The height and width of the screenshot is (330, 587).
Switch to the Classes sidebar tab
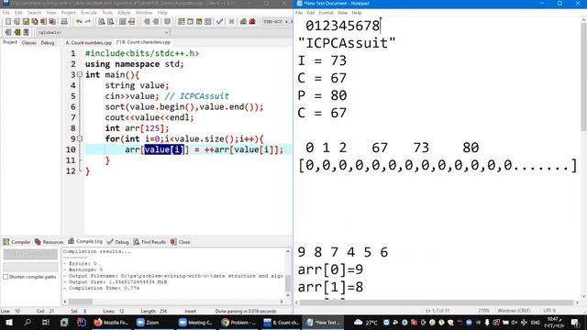click(x=28, y=43)
